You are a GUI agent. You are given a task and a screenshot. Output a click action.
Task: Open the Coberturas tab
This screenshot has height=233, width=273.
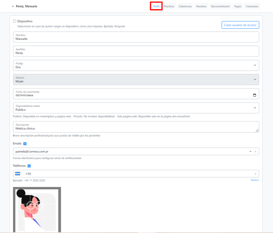185,6
